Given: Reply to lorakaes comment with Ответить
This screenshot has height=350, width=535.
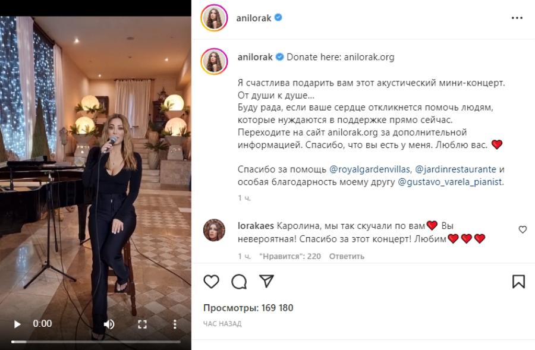Looking at the screenshot, I should [x=347, y=256].
